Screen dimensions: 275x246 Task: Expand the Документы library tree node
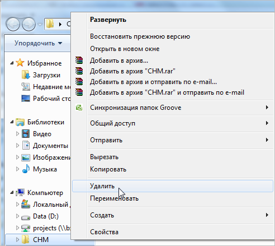(17, 146)
